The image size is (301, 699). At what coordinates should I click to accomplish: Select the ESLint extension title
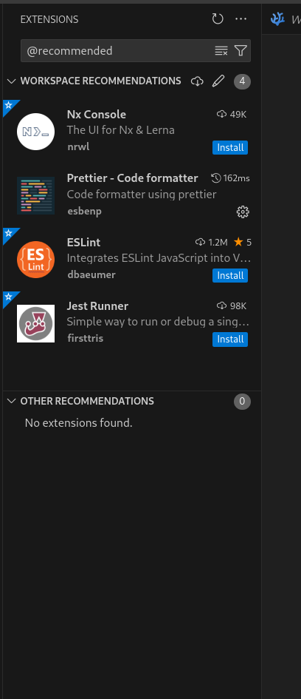click(83, 243)
